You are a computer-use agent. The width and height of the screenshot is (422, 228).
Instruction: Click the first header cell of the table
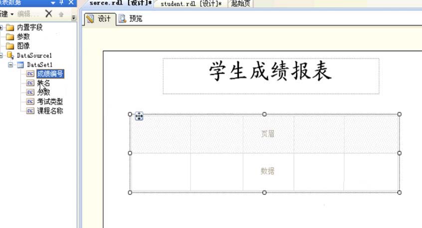161,134
